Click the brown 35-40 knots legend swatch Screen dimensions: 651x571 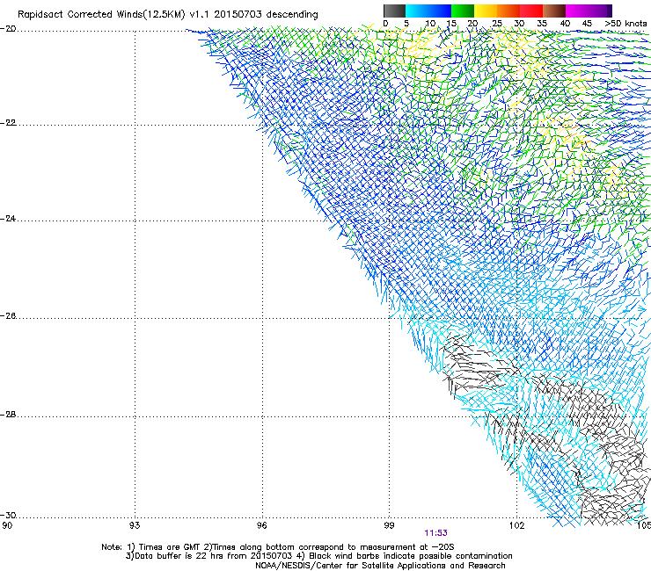pyautogui.click(x=554, y=11)
